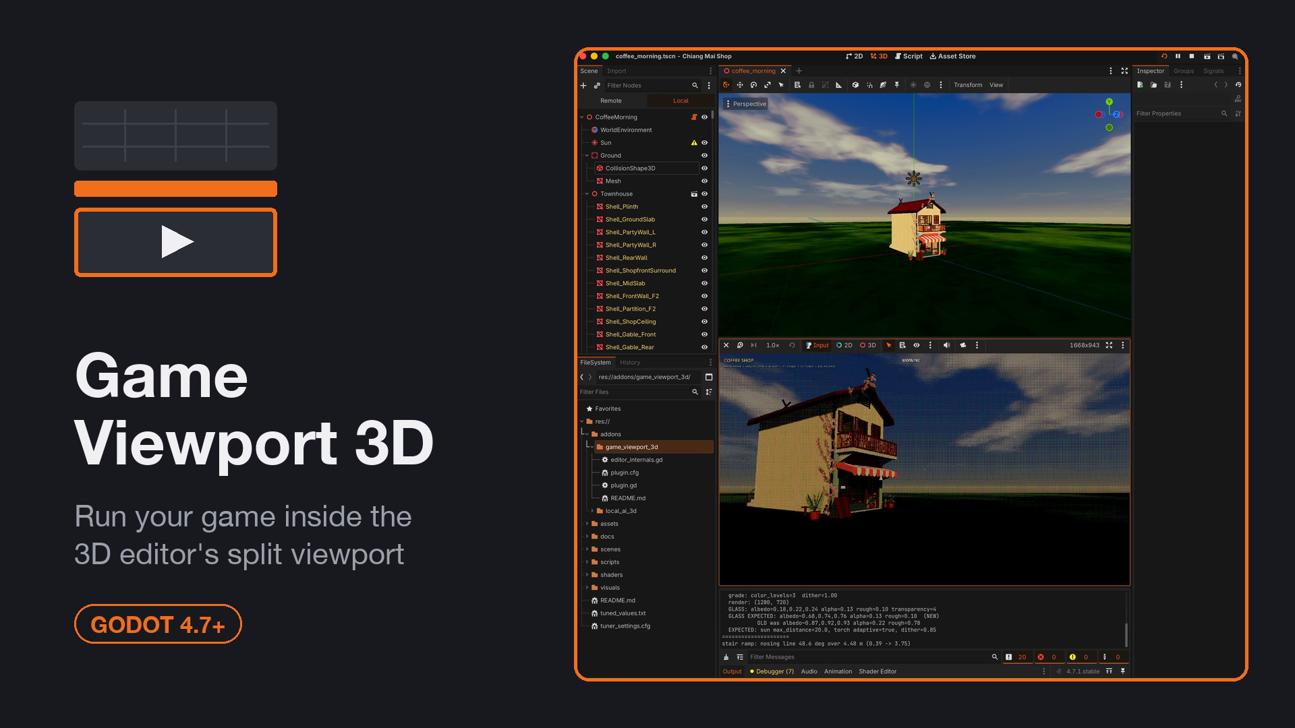
Task: Toggle use local space cube icon
Action: (855, 85)
